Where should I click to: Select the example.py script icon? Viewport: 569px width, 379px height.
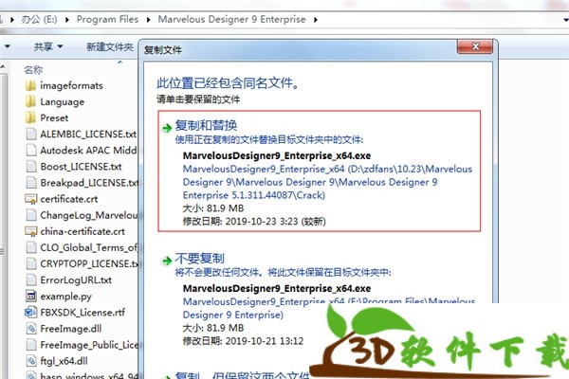pyautogui.click(x=31, y=297)
